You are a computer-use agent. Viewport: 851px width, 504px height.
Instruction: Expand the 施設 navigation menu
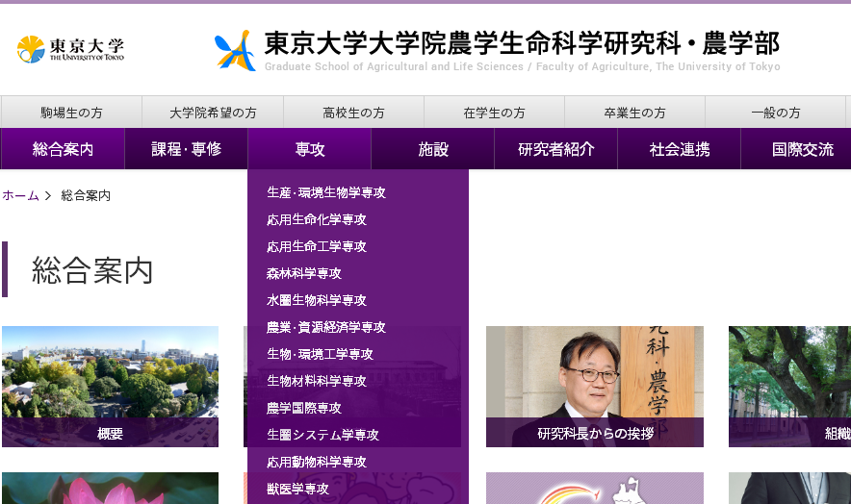pyautogui.click(x=432, y=149)
